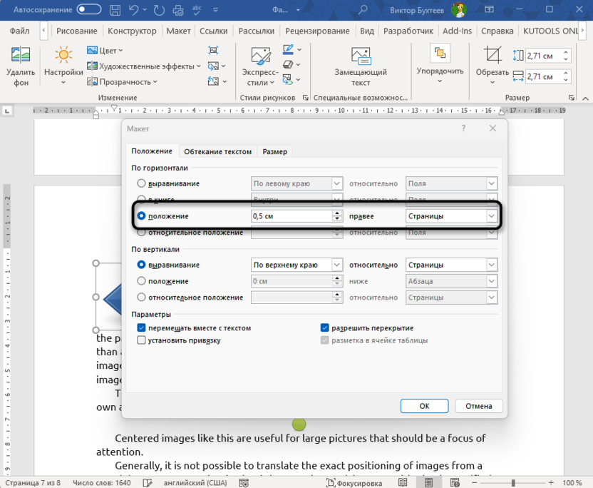Click the Экспресс-стили picture styles icon
The height and width of the screenshot is (488, 593).
tap(259, 56)
